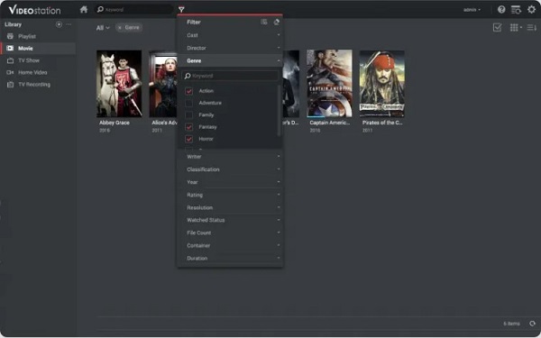This screenshot has width=541, height=338.
Task: Open the Alice's Adventures poster
Action: pyautogui.click(x=163, y=84)
